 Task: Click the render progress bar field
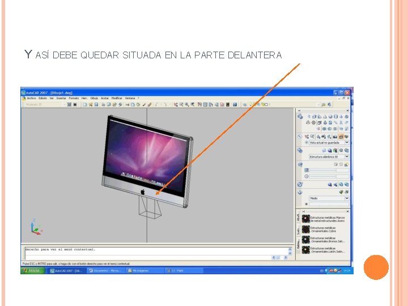pos(329,204)
